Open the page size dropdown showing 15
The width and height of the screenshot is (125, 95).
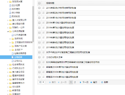pyautogui.click(x=41, y=82)
